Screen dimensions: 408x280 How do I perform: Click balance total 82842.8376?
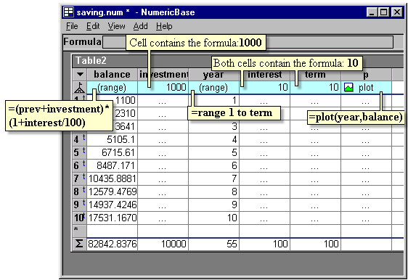coord(112,244)
